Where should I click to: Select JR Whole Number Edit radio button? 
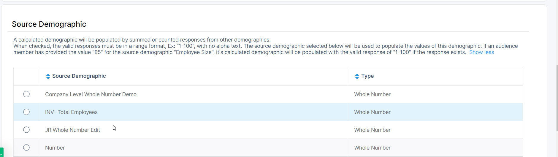point(26,130)
